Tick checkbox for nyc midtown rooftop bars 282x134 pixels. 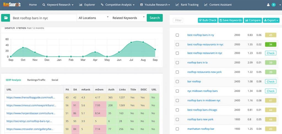(x=177, y=91)
